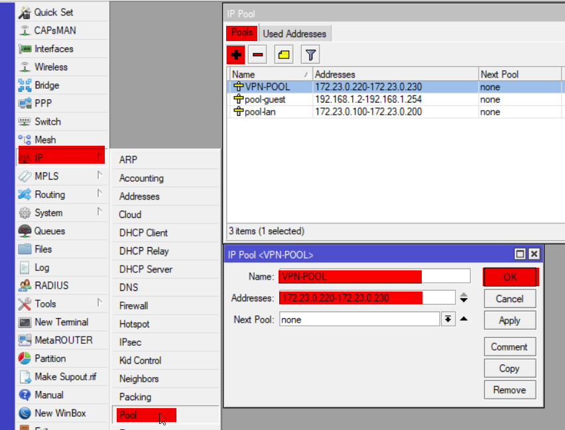565x430 pixels.
Task: Click the Cancel button
Action: coord(509,299)
